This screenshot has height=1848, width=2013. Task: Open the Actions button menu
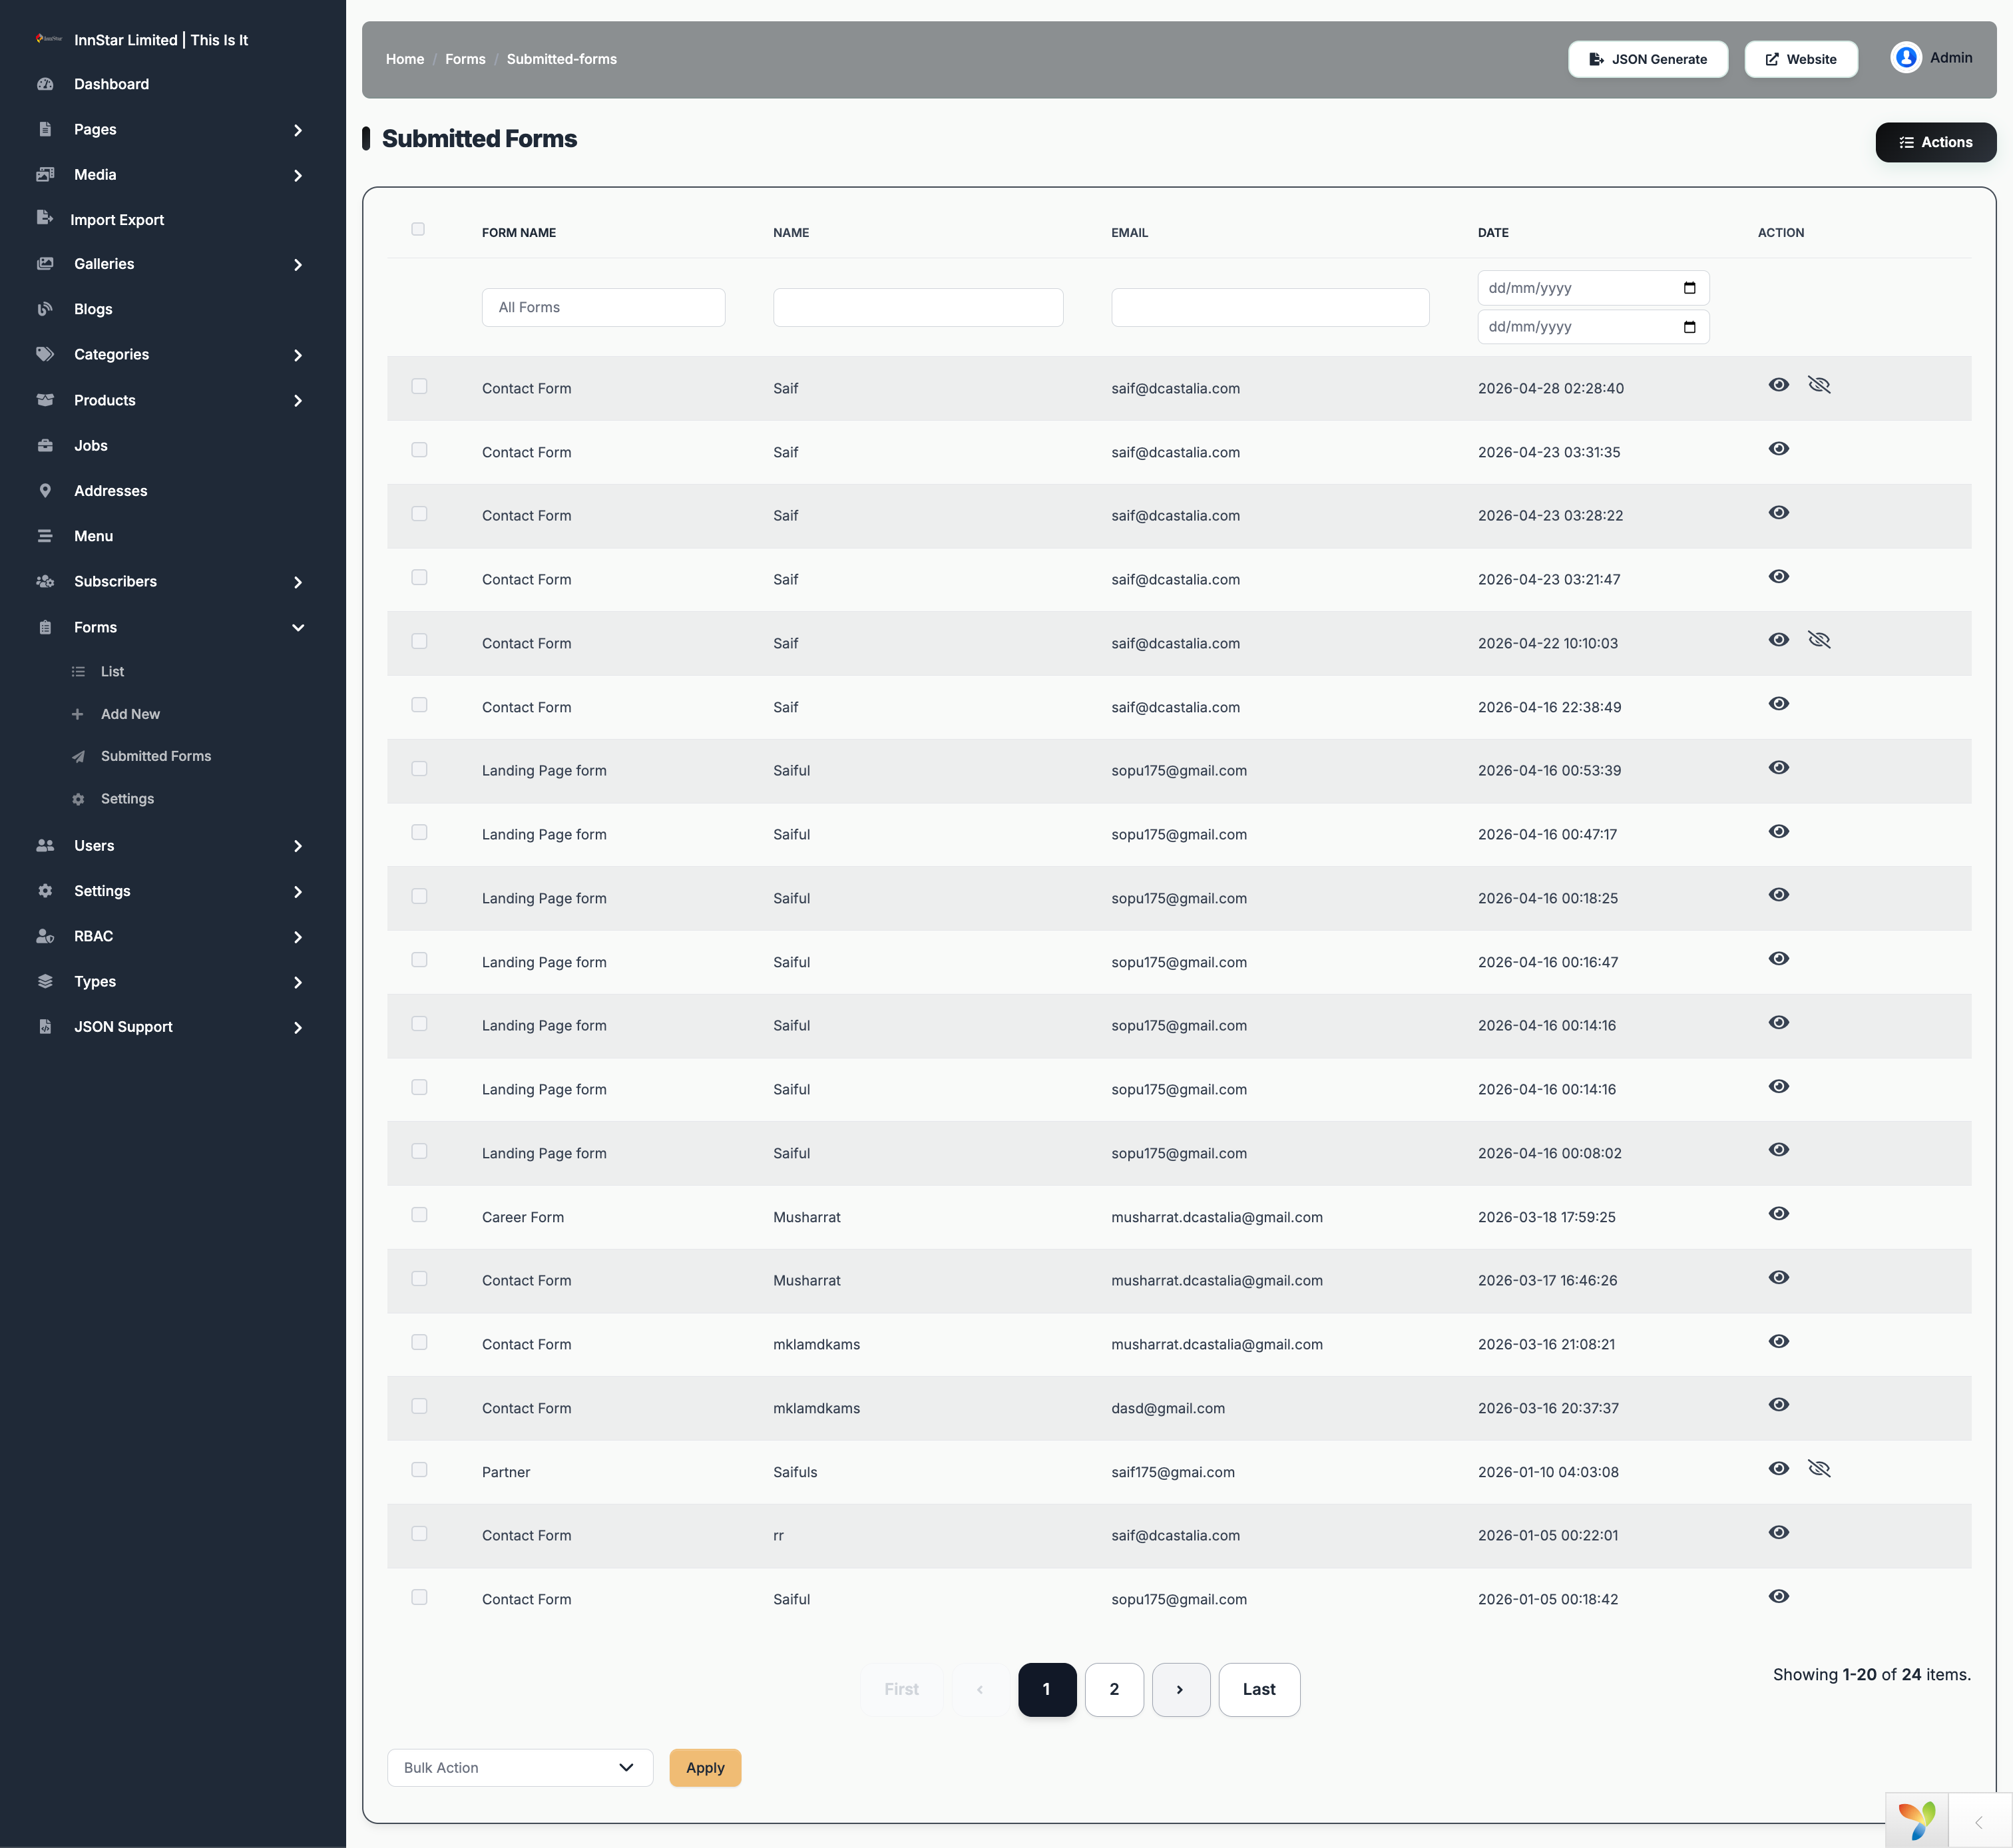click(1935, 142)
